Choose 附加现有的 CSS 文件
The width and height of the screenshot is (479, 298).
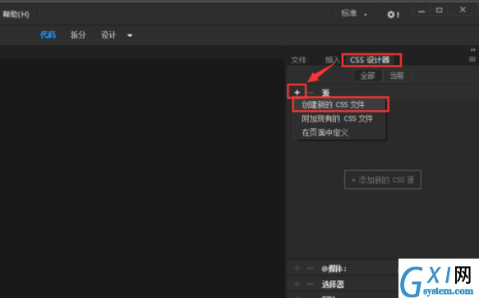pos(339,118)
